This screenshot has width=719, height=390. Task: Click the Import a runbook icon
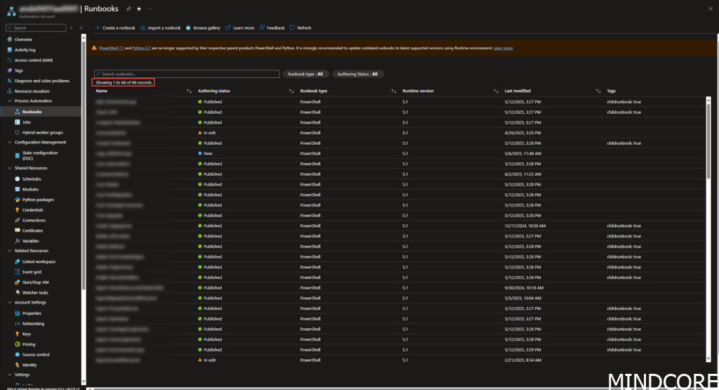(x=143, y=28)
